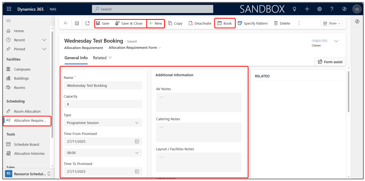Select Schedule Board in sidebar
This screenshot has height=181, width=365.
(x=27, y=144)
